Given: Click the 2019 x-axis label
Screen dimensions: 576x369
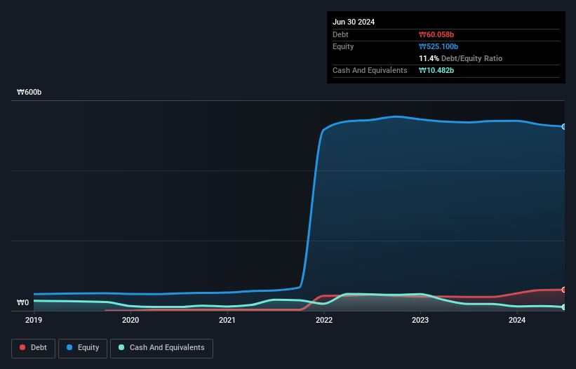Looking at the screenshot, I should pyautogui.click(x=34, y=320).
